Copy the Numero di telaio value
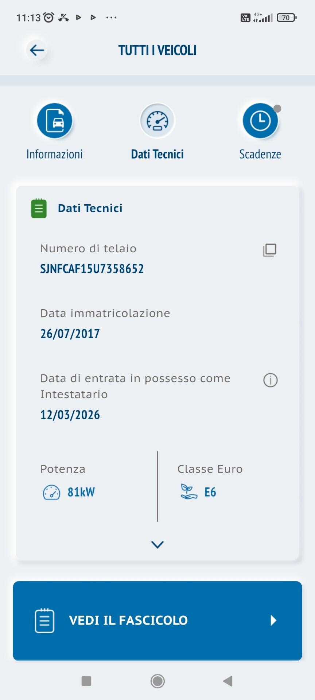This screenshot has height=700, width=315. click(x=270, y=250)
